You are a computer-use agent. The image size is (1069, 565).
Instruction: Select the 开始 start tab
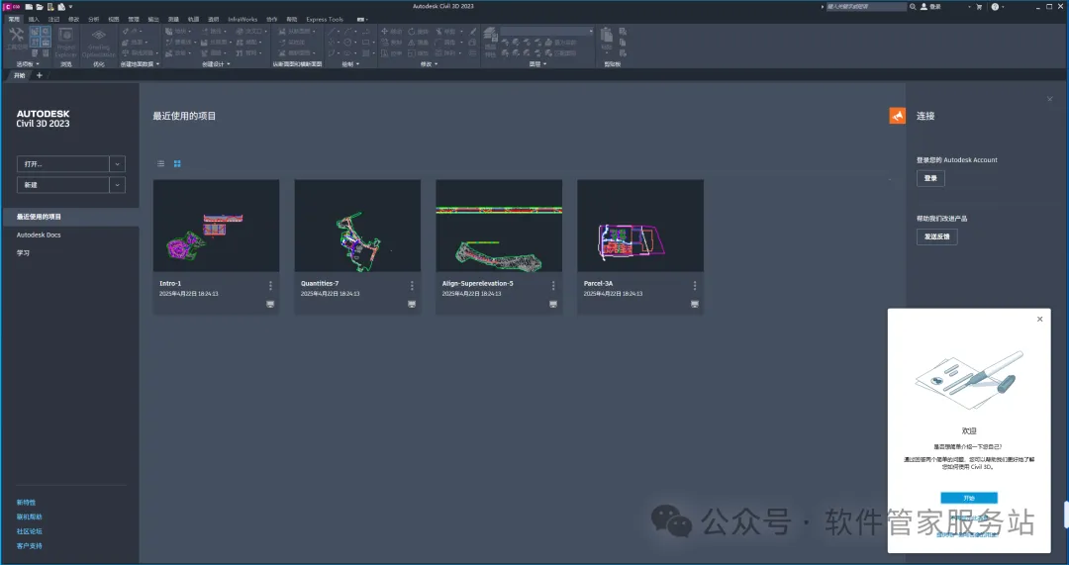[19, 75]
